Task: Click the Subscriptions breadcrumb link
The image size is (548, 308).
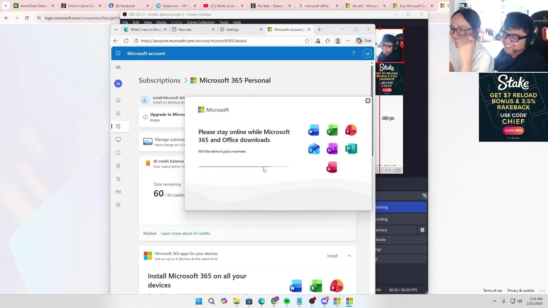Action: click(160, 80)
